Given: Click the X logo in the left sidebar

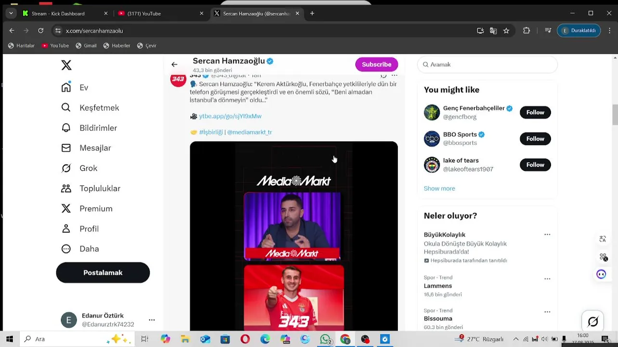Looking at the screenshot, I should click(x=66, y=65).
